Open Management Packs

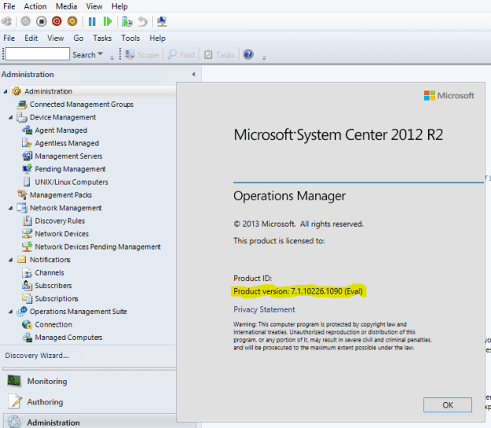[x=60, y=195]
